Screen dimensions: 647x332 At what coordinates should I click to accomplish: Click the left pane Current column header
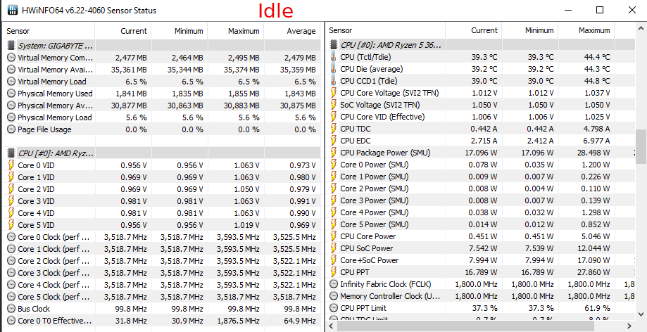pyautogui.click(x=123, y=31)
